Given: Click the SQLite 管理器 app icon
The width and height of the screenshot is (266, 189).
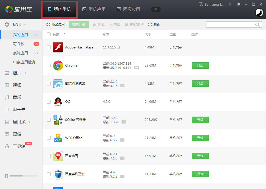Looking at the screenshot, I should (58, 120).
